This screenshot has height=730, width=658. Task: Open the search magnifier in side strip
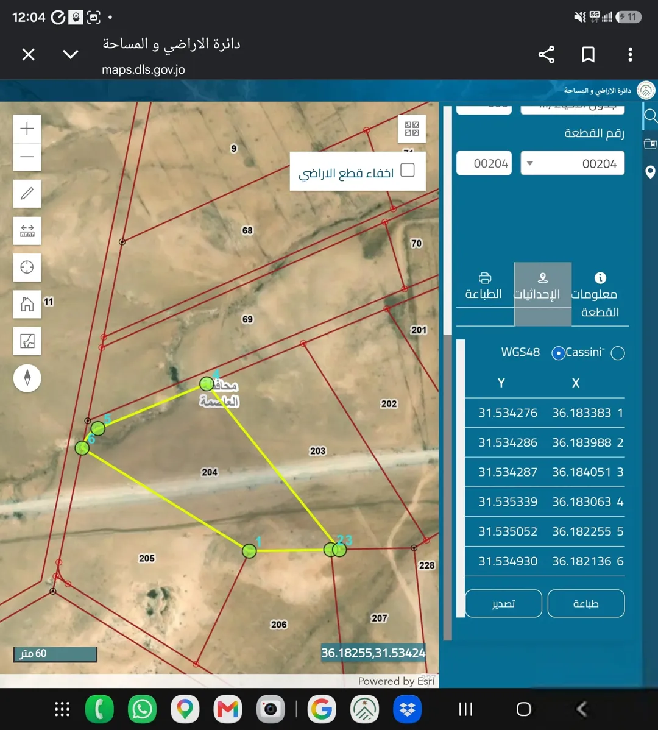[650, 115]
